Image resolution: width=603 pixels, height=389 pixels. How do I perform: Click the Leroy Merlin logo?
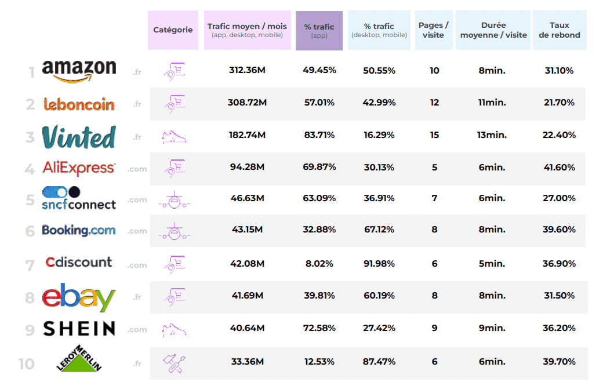coord(79,362)
